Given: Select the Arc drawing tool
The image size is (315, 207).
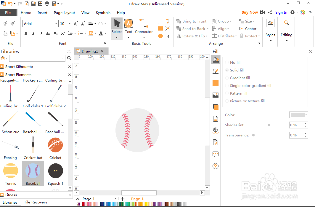Looking at the screenshot, I should (168, 21).
